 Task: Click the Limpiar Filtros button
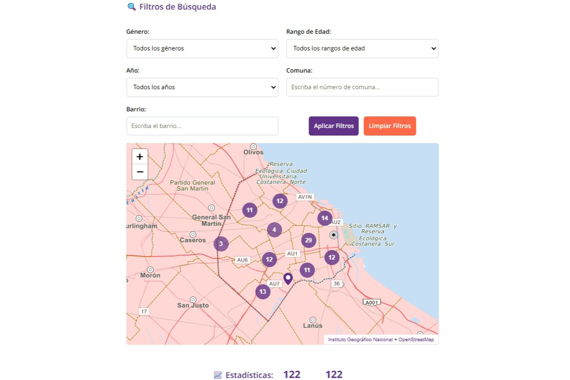tap(390, 126)
